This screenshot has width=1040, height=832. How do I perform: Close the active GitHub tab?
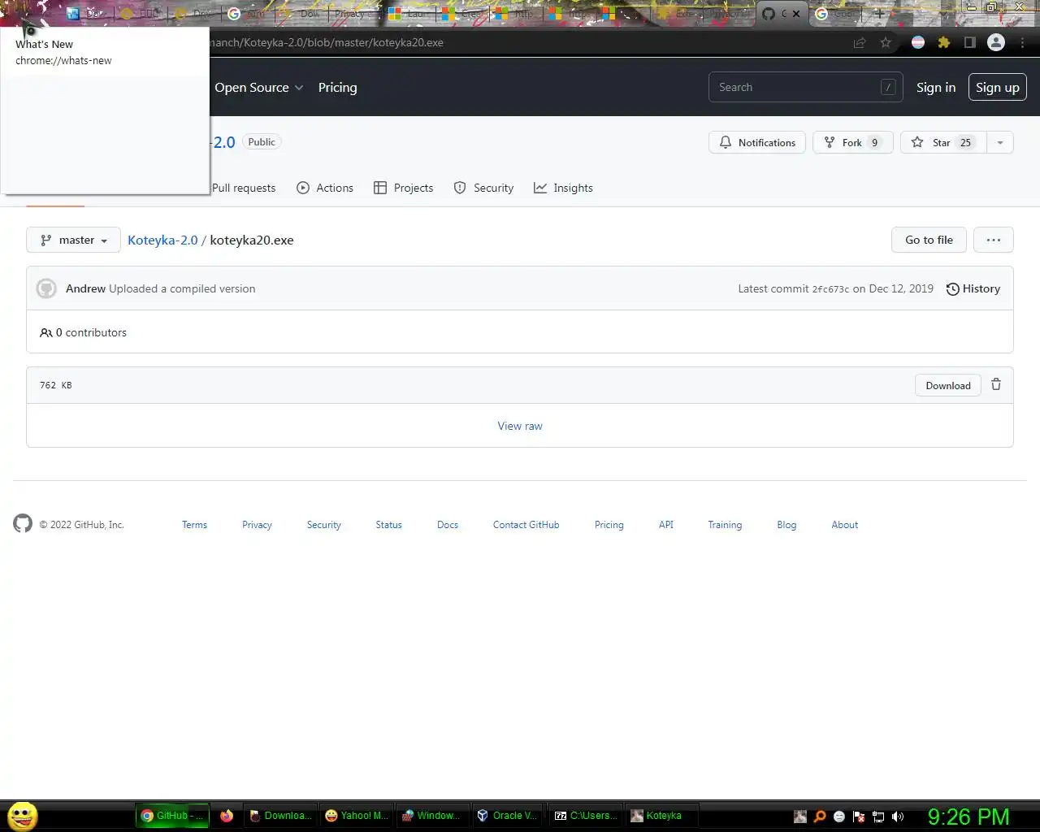point(796,14)
